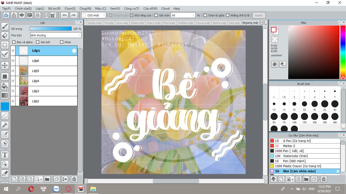The width and height of the screenshot is (346, 194).
Task: Open Windows Start menu
Action: pyautogui.click(x=6, y=189)
